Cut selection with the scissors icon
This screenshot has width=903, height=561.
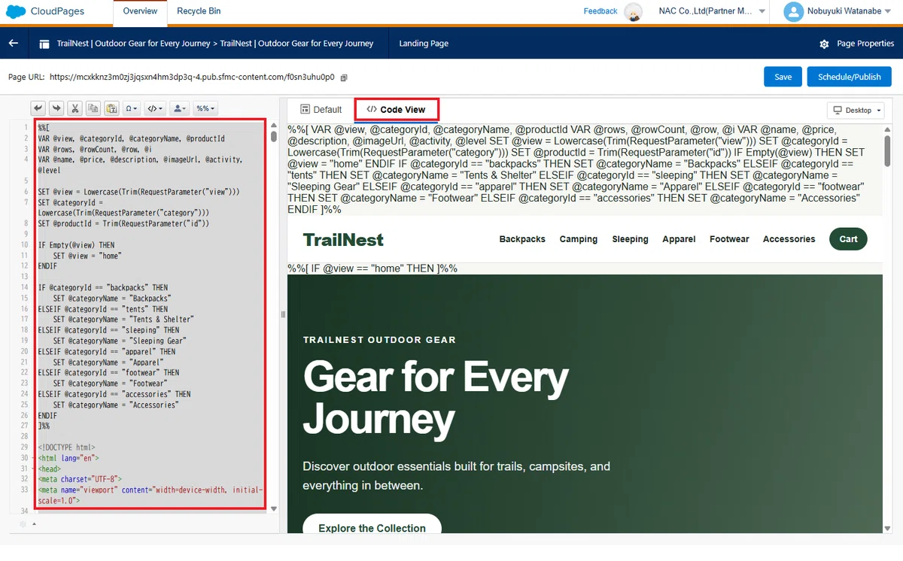click(x=74, y=108)
